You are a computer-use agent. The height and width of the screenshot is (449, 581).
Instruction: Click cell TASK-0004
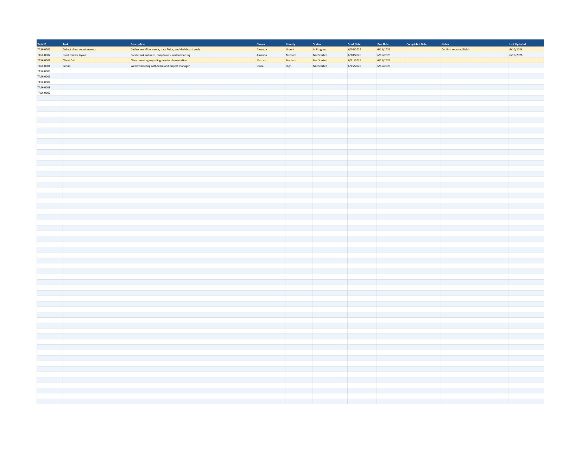point(49,66)
